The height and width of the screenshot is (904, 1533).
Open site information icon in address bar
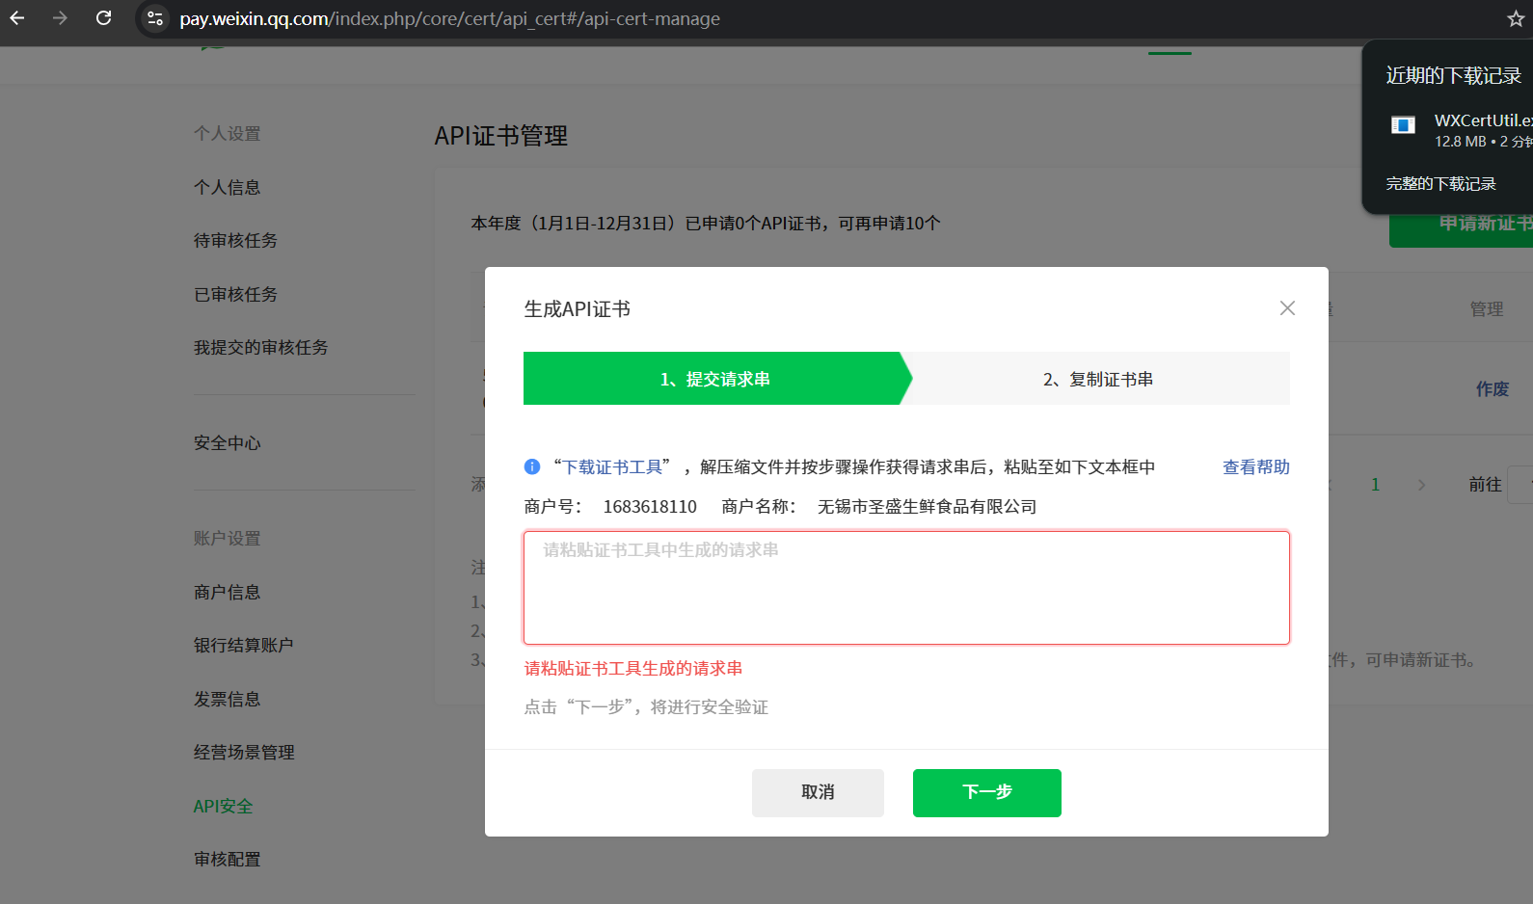(x=155, y=18)
